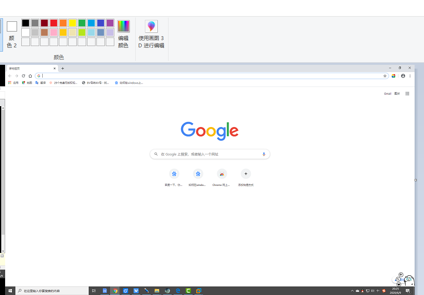This screenshot has width=424, height=295.
Task: Choose the red color in the palette
Action: (54, 23)
